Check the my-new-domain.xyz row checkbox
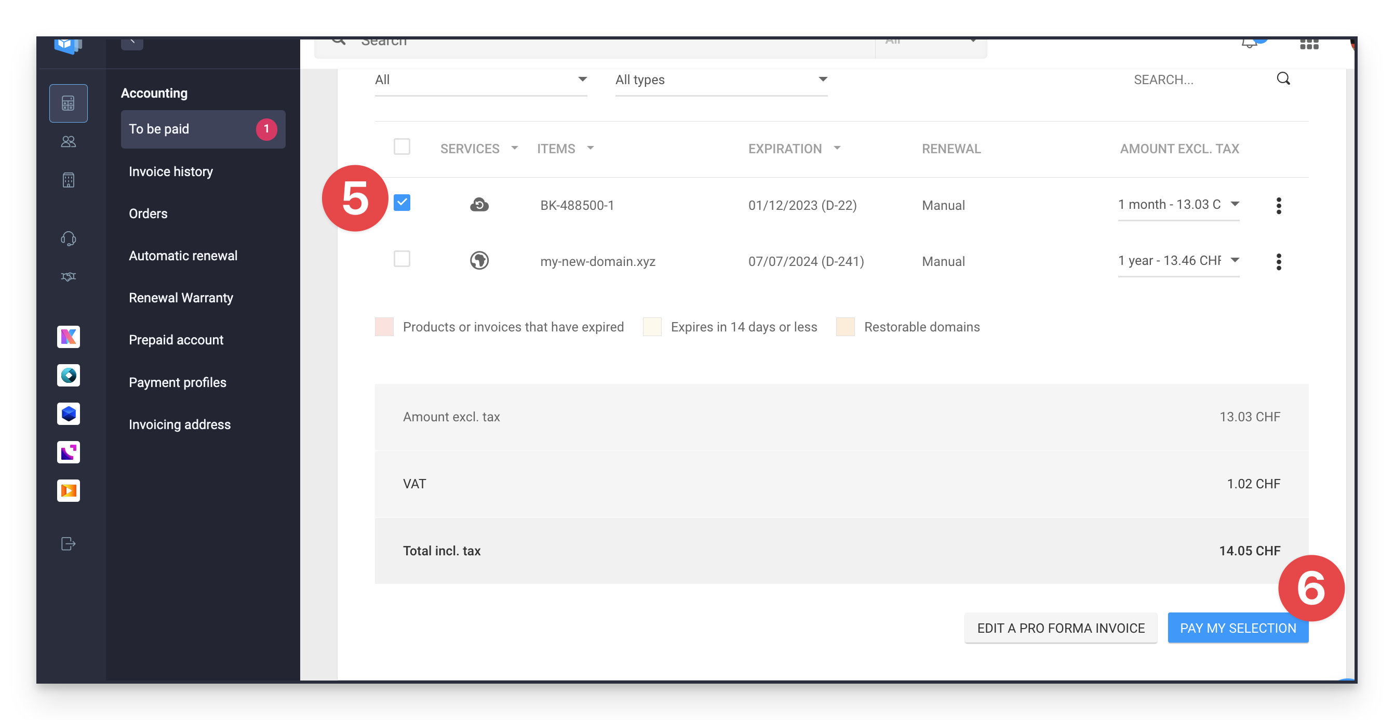This screenshot has width=1394, height=720. (402, 259)
